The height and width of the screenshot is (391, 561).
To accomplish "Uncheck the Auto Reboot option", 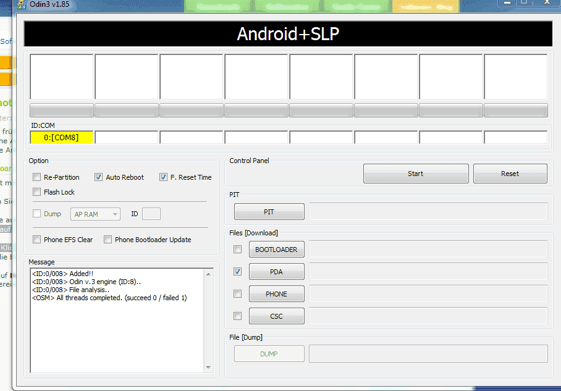I will coord(98,177).
